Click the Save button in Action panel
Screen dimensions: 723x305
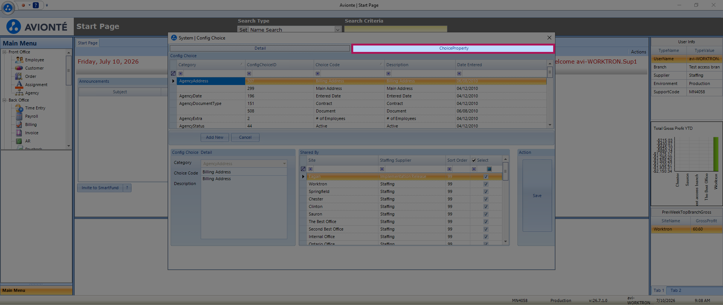[x=537, y=196]
